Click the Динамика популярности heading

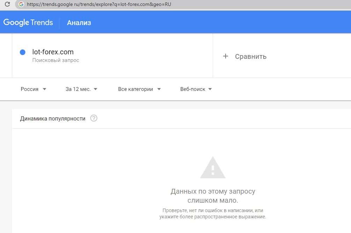[53, 118]
